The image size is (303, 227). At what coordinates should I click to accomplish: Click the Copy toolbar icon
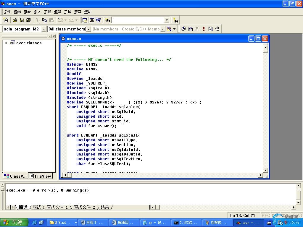click(44, 20)
